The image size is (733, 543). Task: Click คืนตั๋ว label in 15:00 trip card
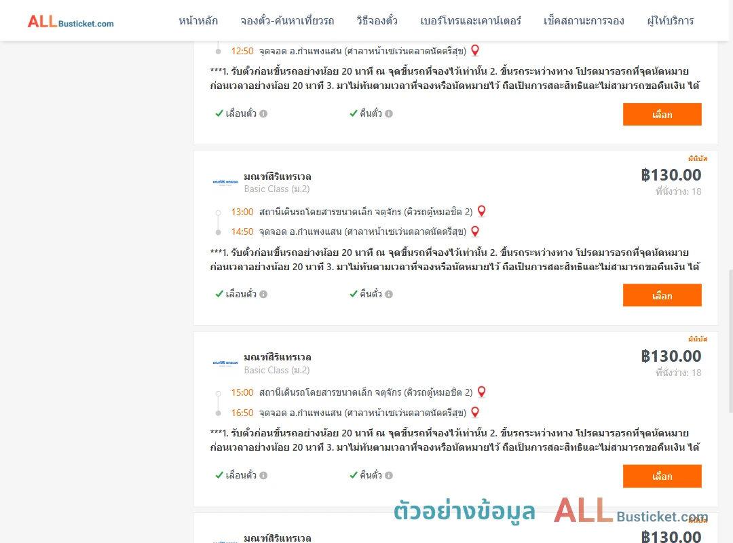(371, 475)
